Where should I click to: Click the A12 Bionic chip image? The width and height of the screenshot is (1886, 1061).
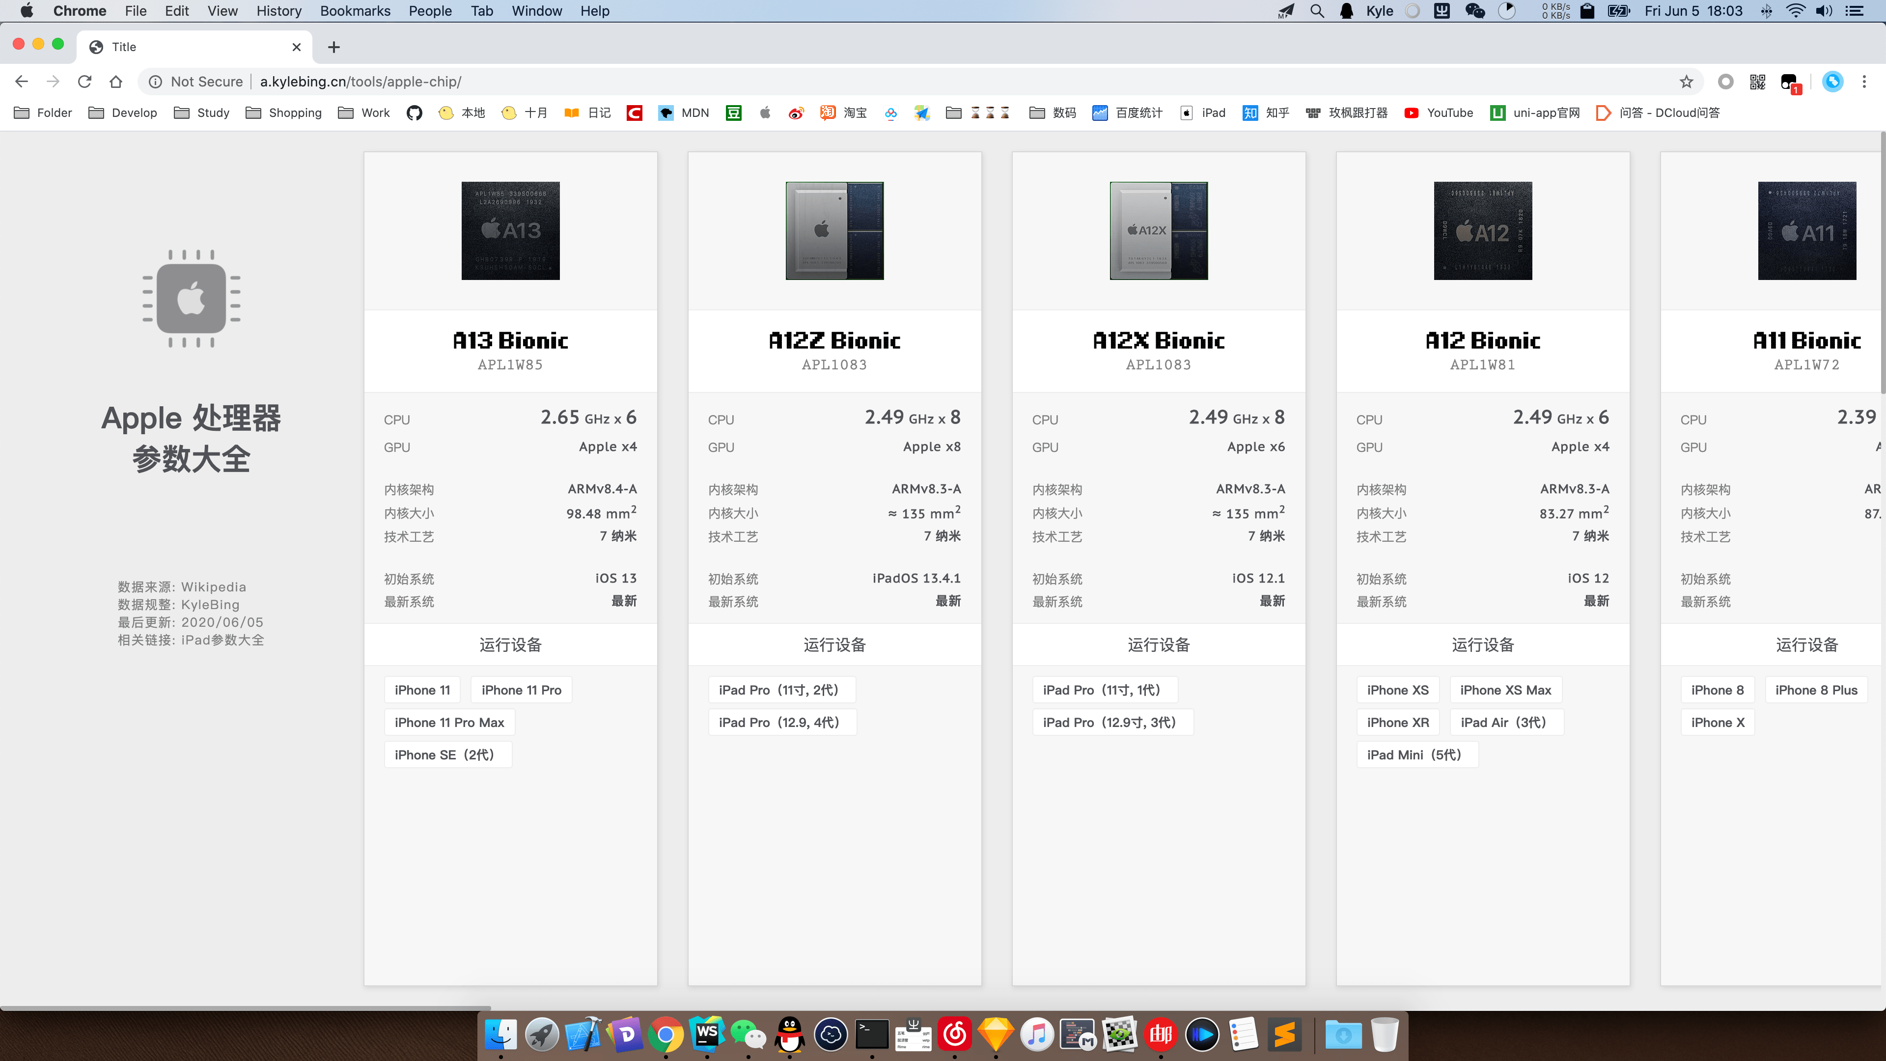tap(1483, 231)
